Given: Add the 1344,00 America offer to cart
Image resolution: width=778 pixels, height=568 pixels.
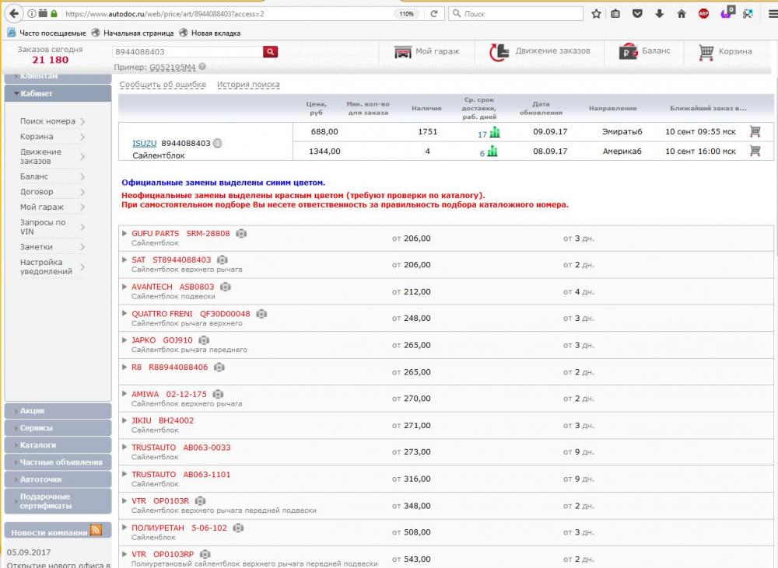Looking at the screenshot, I should click(755, 152).
